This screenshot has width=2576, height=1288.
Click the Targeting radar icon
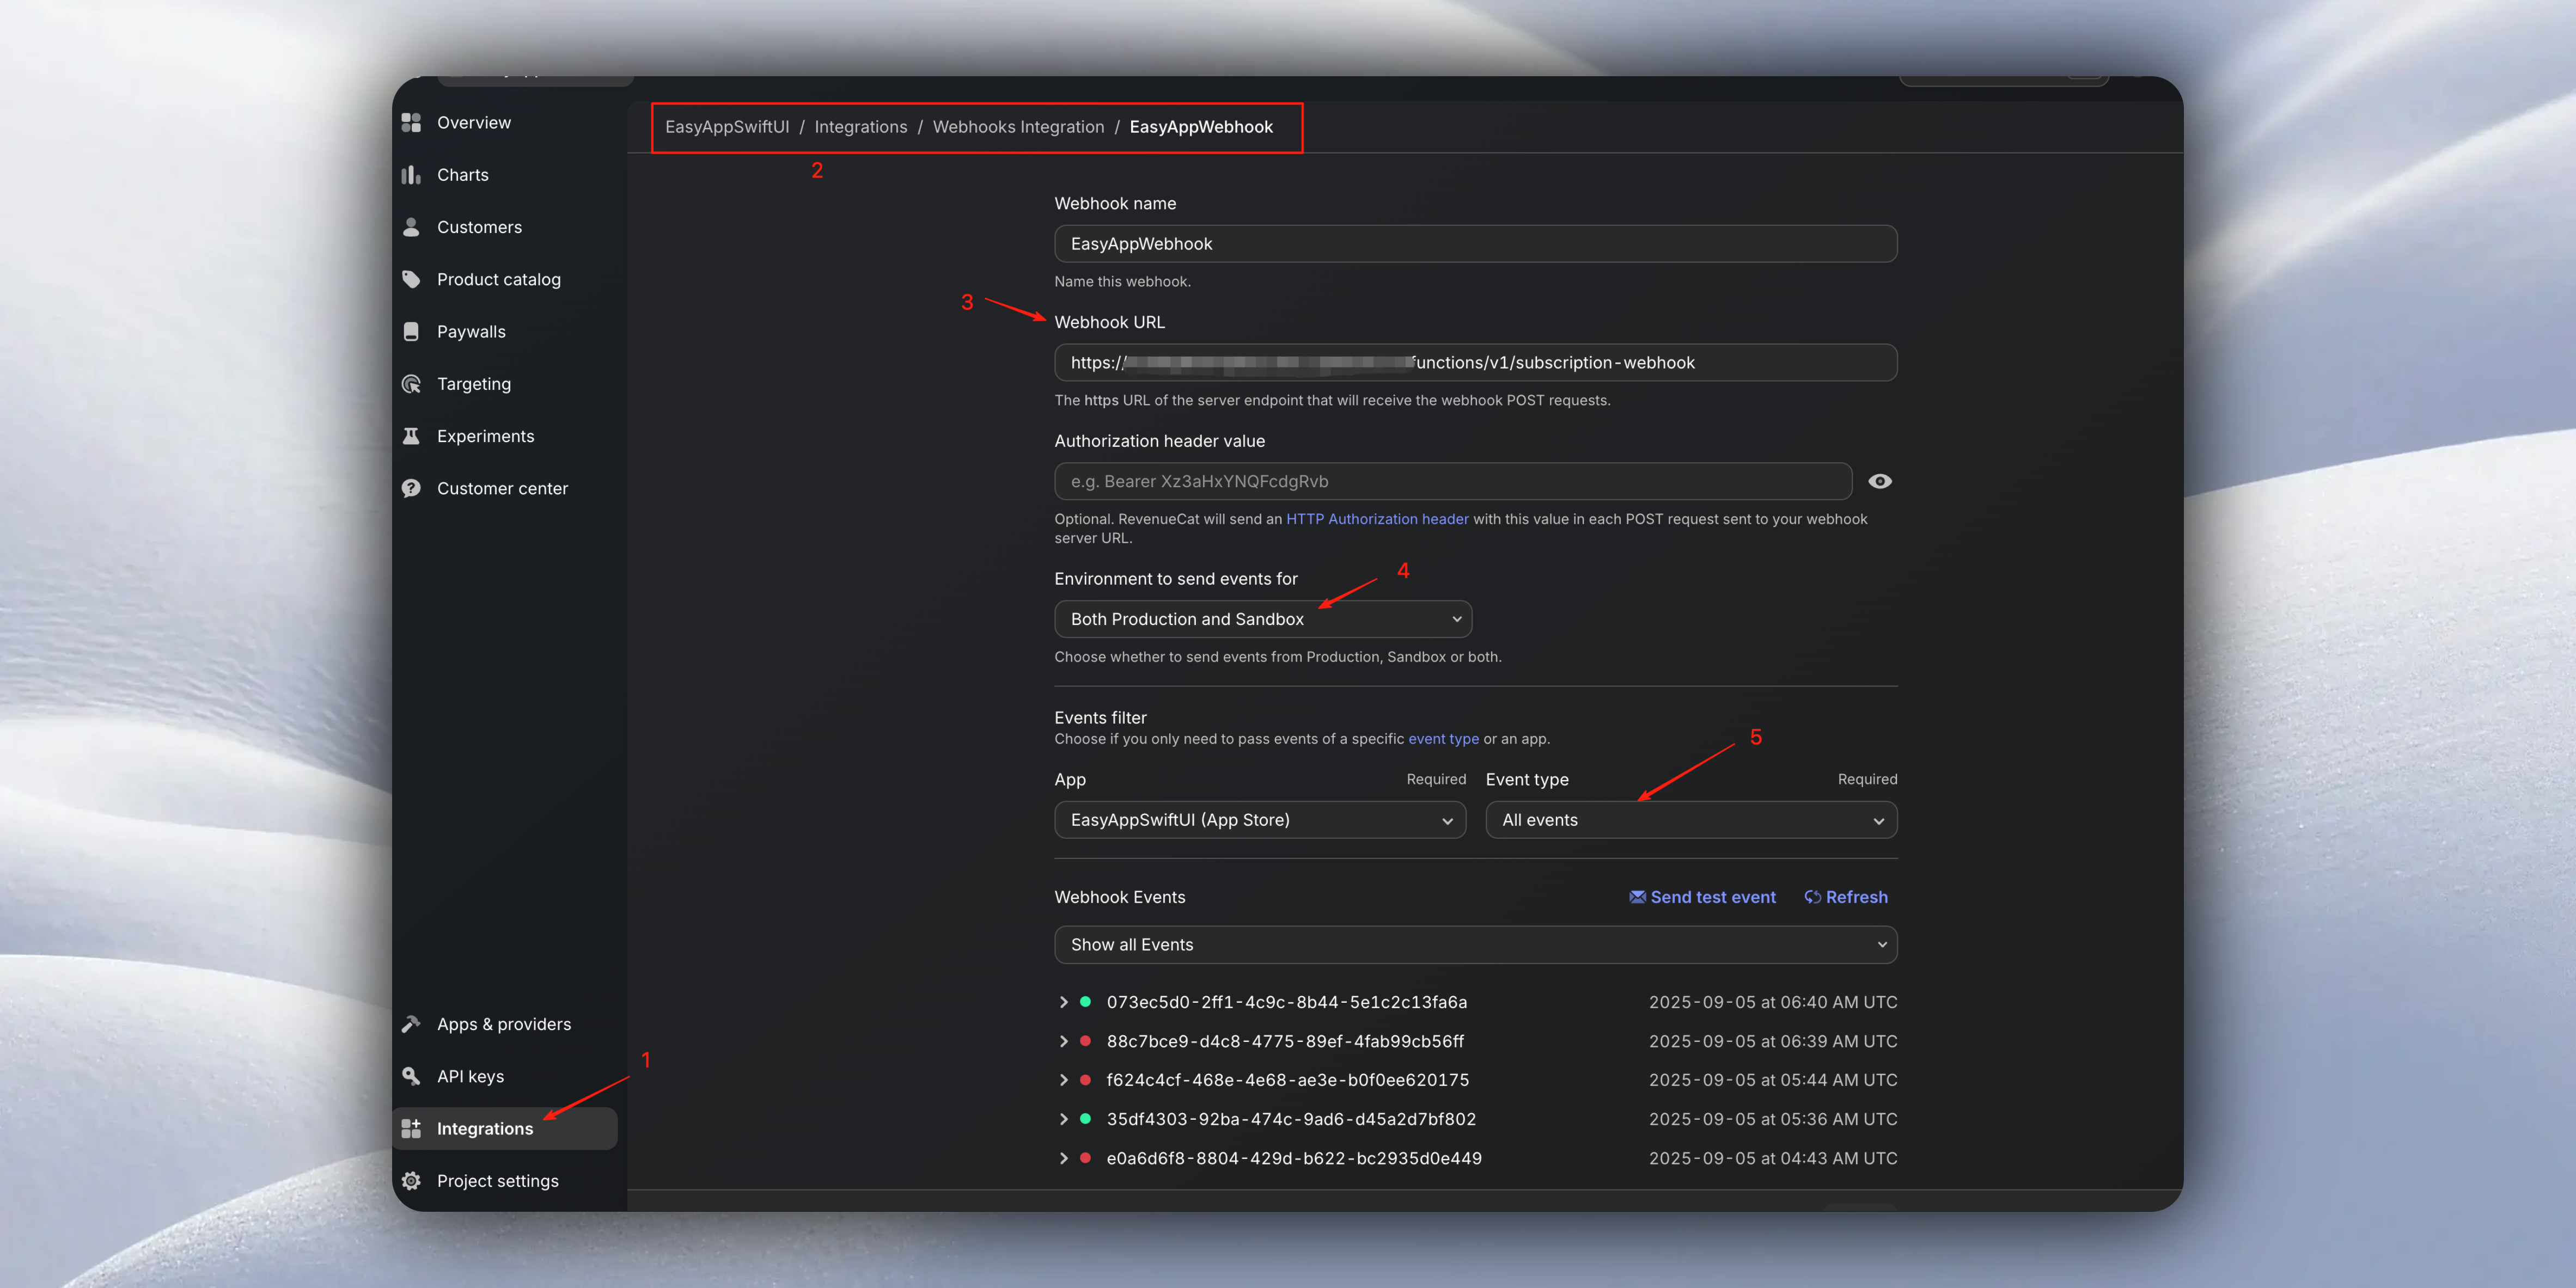point(411,384)
